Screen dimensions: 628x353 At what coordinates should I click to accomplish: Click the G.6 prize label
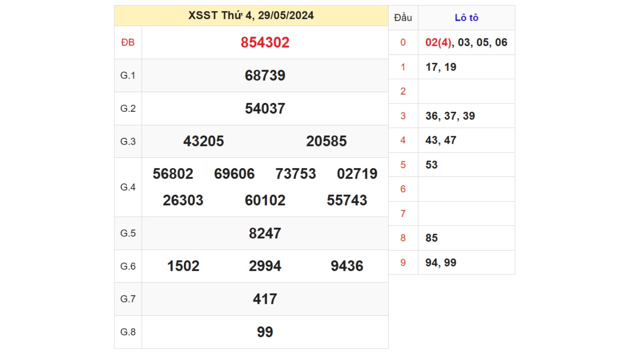(x=128, y=266)
